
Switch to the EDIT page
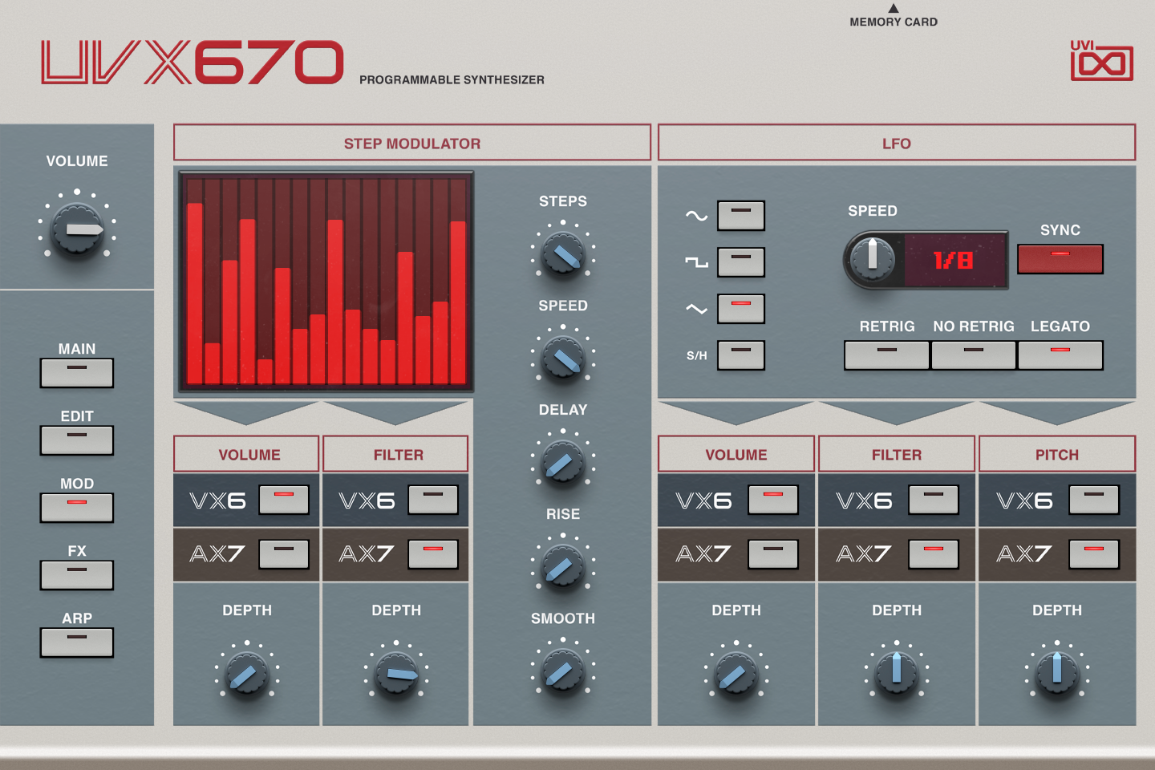(76, 440)
